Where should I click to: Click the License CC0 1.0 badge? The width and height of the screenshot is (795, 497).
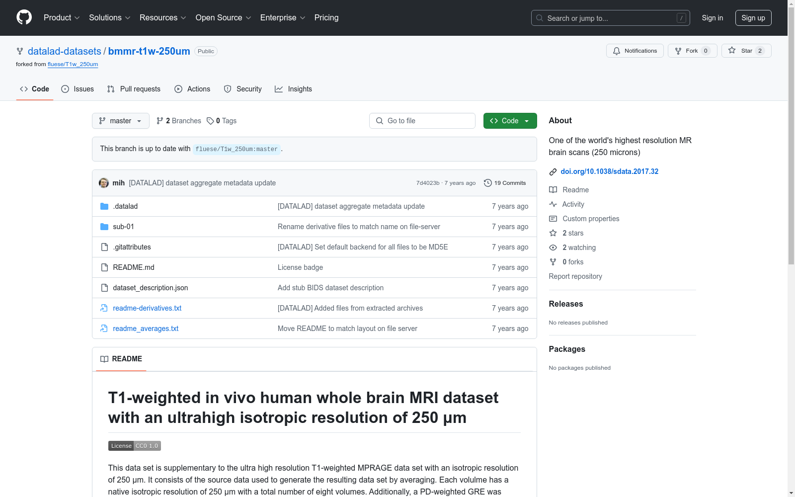[135, 446]
